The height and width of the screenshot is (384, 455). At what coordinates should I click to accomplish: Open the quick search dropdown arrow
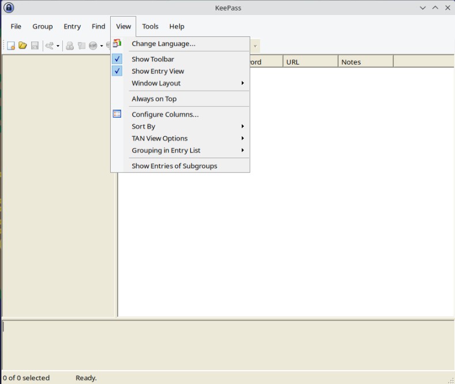pos(255,46)
